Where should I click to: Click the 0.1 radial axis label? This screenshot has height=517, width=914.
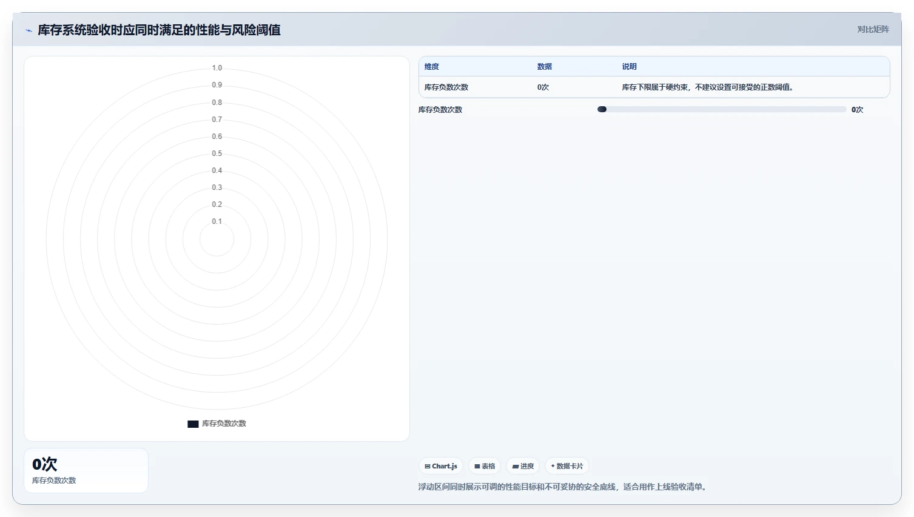(217, 221)
